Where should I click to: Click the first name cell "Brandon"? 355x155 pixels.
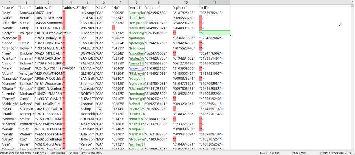[x=10, y=48]
